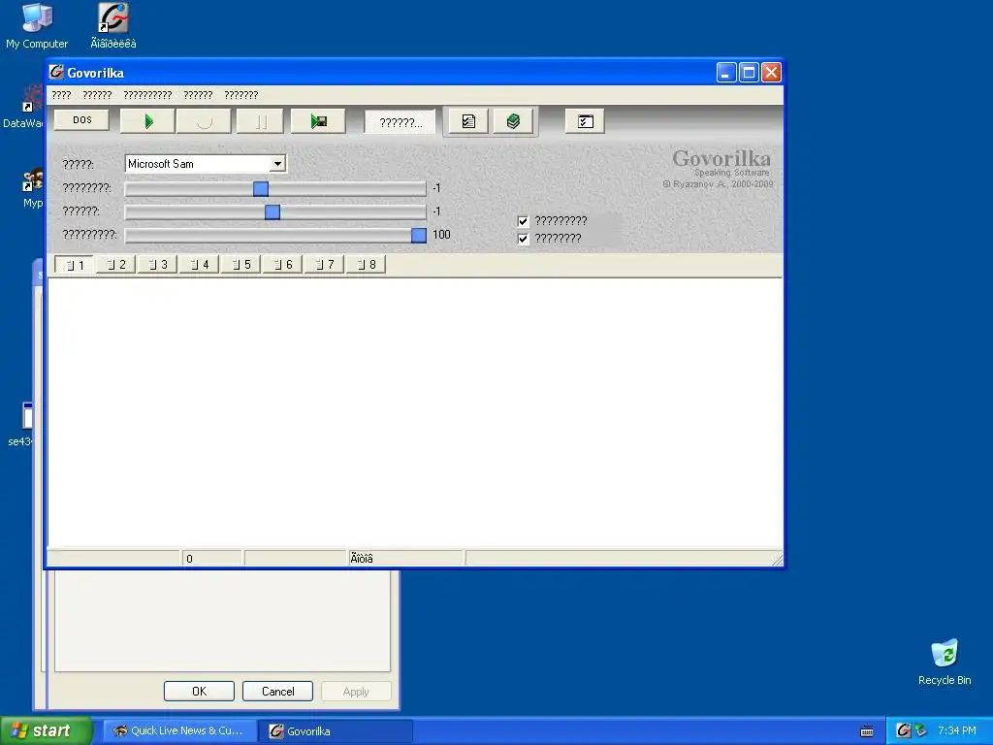Click the Start button
This screenshot has width=993, height=745.
pyautogui.click(x=47, y=730)
